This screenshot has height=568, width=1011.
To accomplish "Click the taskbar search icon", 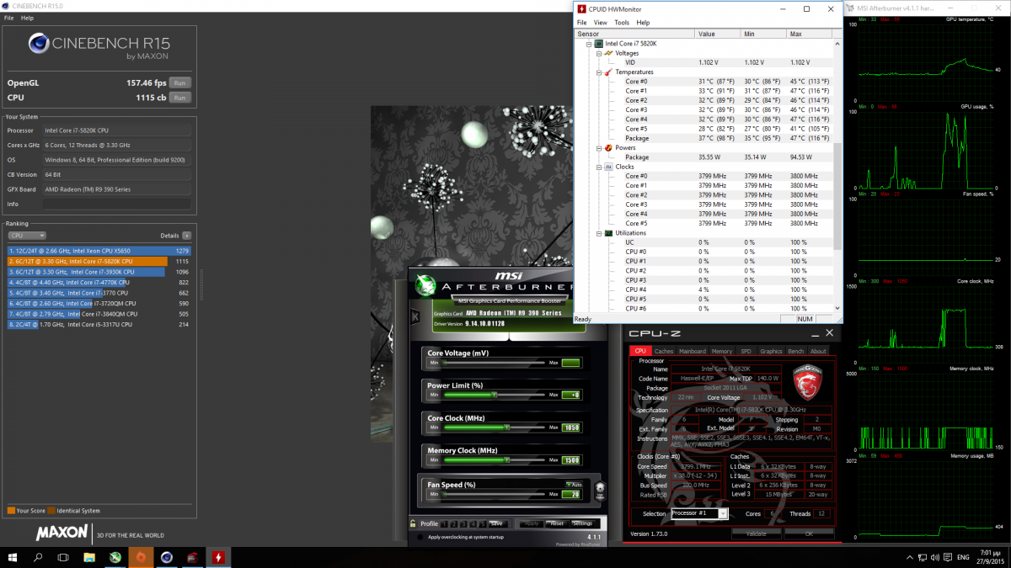I will [x=38, y=557].
